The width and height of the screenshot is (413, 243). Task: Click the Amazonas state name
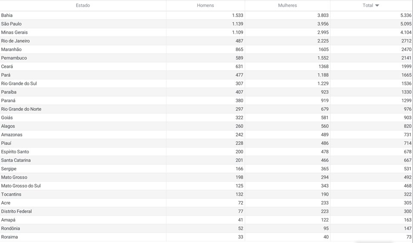tap(12, 135)
